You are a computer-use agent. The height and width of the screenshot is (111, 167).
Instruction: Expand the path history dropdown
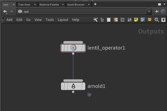149,12
